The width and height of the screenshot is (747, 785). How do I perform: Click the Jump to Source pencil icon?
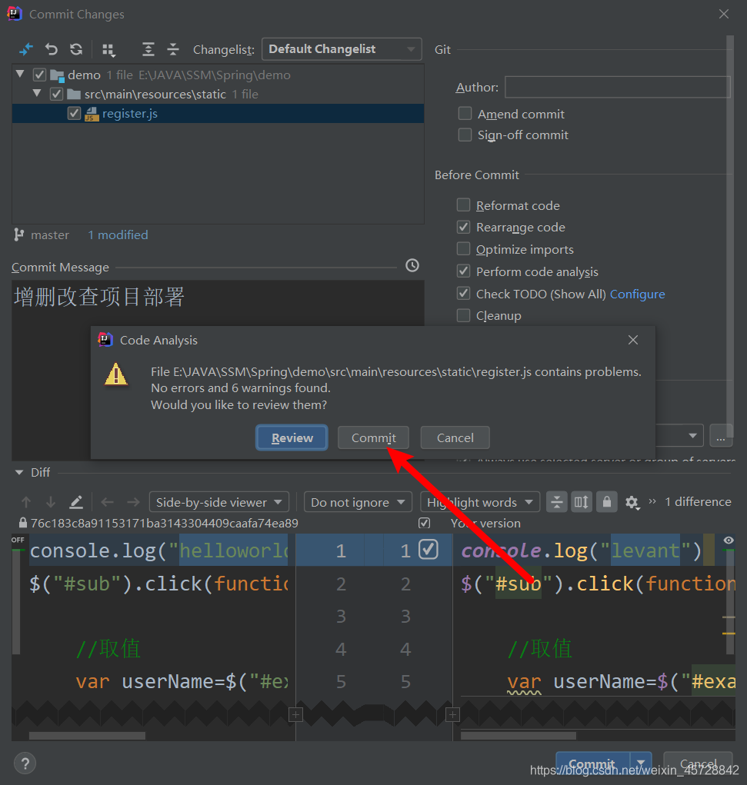click(x=76, y=501)
